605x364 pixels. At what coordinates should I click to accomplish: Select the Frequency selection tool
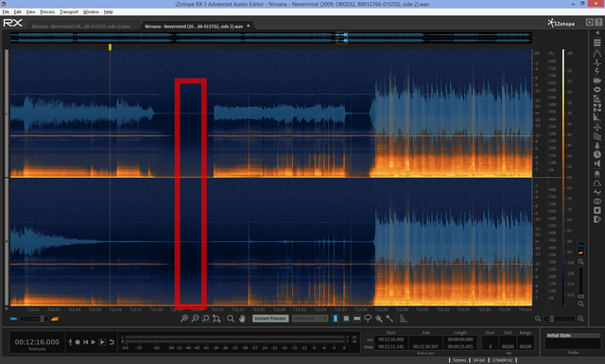[x=357, y=319]
